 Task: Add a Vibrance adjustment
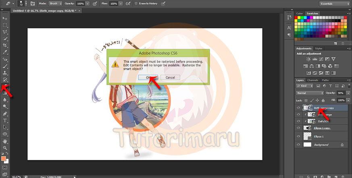333,59
